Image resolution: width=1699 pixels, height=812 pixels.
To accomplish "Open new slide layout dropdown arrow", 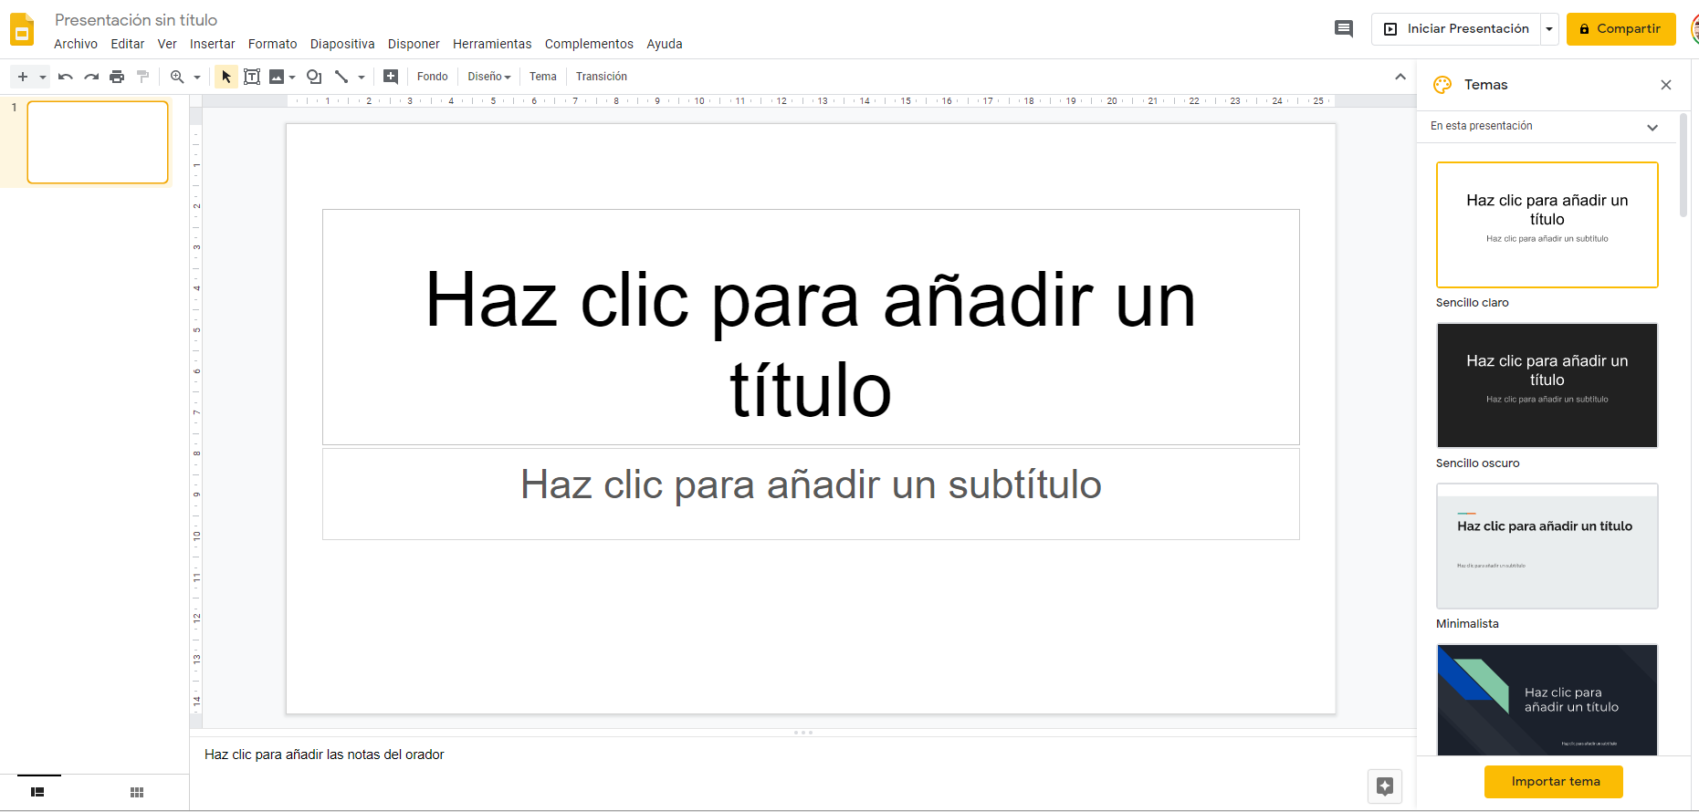I will tap(42, 77).
